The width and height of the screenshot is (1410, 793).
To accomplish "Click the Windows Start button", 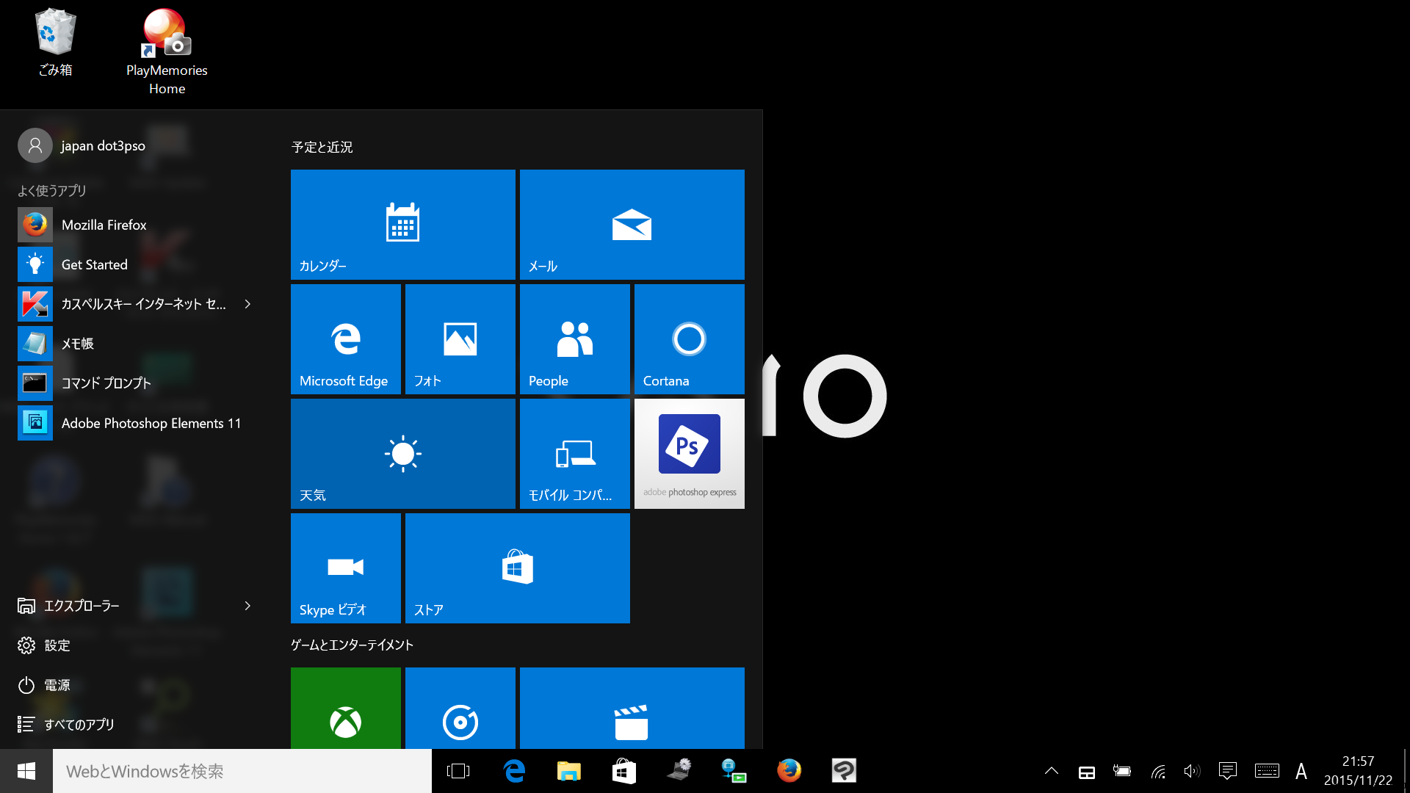I will (x=26, y=771).
